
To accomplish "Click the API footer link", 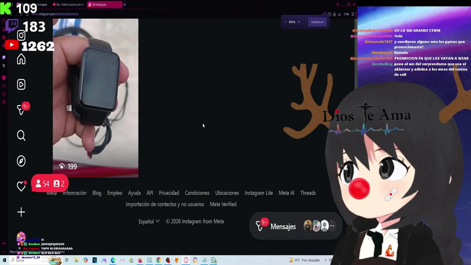I will click(150, 193).
